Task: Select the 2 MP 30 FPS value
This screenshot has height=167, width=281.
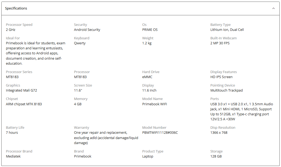Action: click(220, 43)
